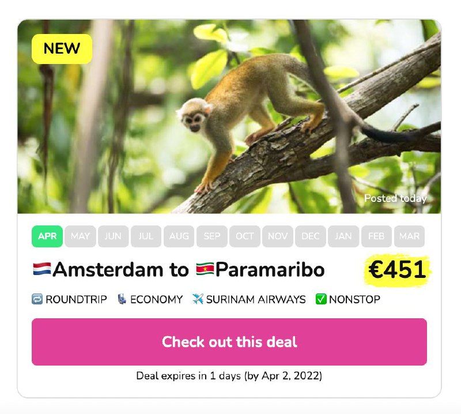Viewport: 461px width, 414px height.
Task: Select the OCT month tab
Action: 245,236
